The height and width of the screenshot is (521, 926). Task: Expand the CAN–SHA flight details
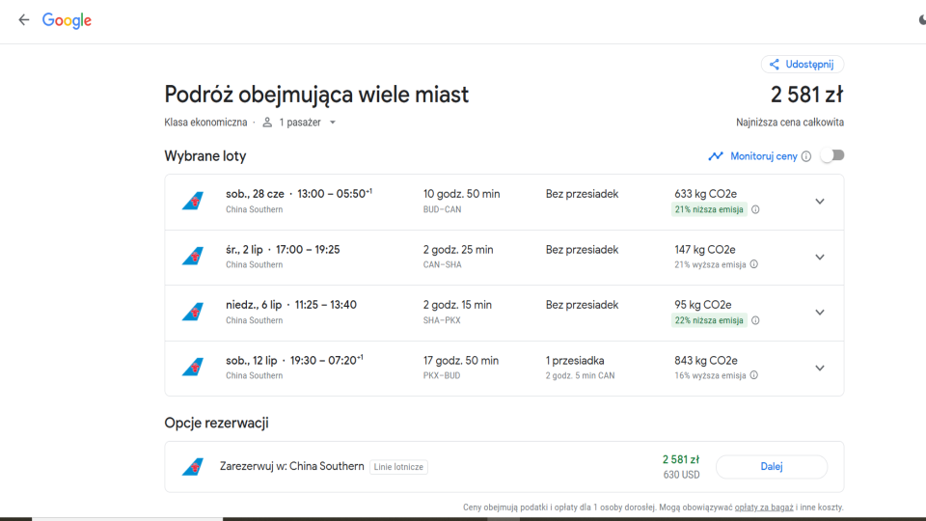click(820, 257)
